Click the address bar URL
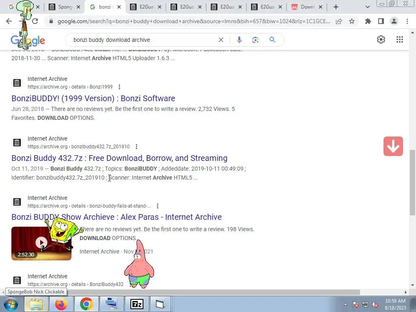The image size is (416, 312). click(194, 21)
